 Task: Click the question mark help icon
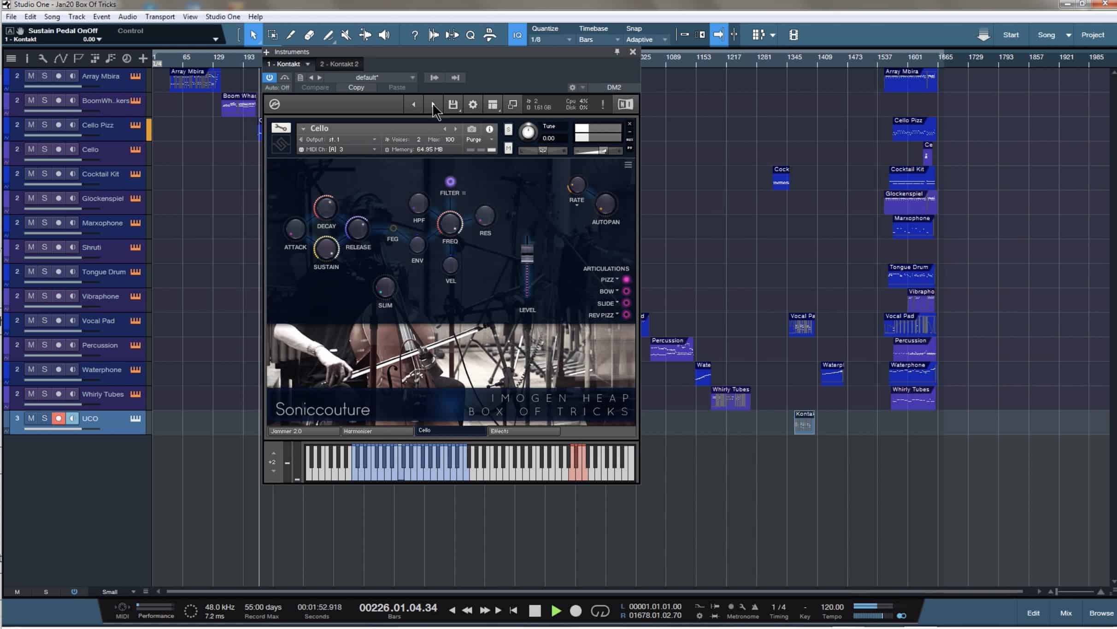click(x=415, y=35)
